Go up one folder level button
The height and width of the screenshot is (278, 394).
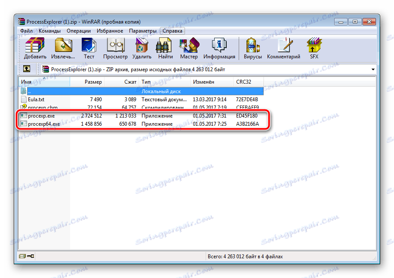click(x=27, y=69)
